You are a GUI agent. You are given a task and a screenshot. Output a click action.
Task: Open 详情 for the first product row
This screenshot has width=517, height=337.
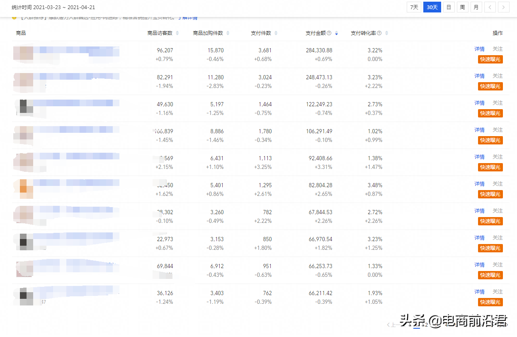[x=479, y=49]
